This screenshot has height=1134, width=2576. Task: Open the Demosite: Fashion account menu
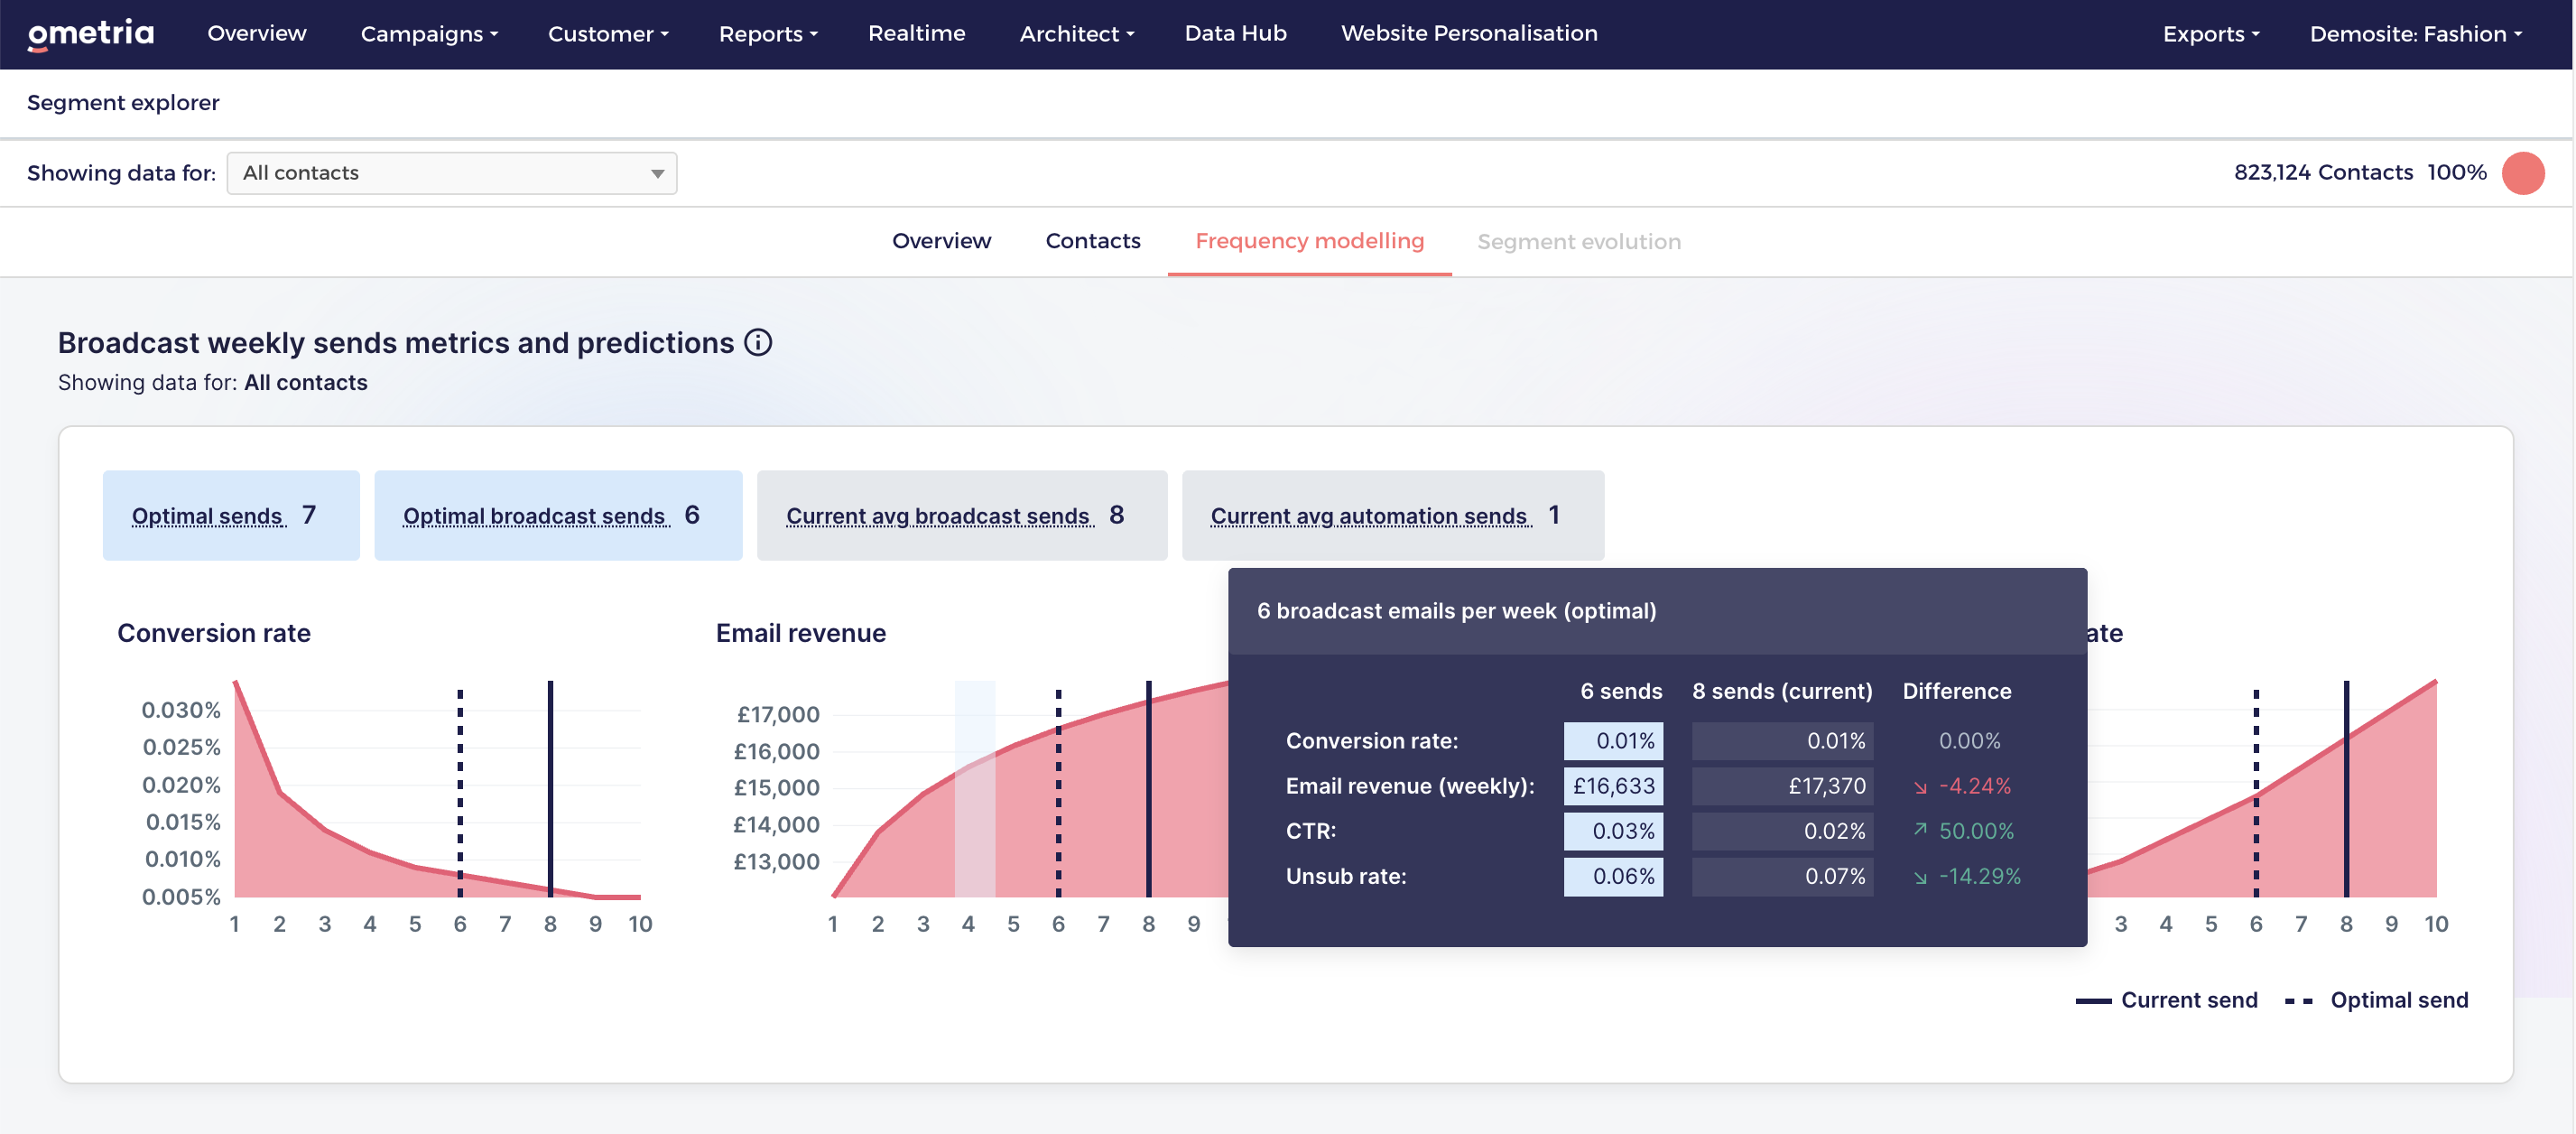[x=2415, y=33]
